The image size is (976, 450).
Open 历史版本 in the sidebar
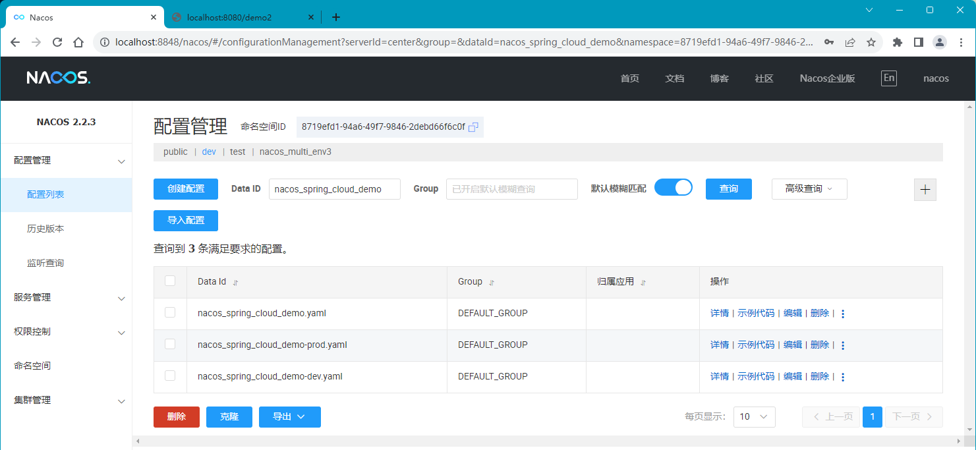tap(45, 229)
